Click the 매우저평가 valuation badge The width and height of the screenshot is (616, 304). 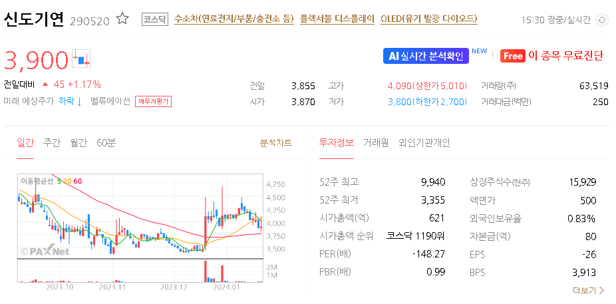[x=153, y=102]
